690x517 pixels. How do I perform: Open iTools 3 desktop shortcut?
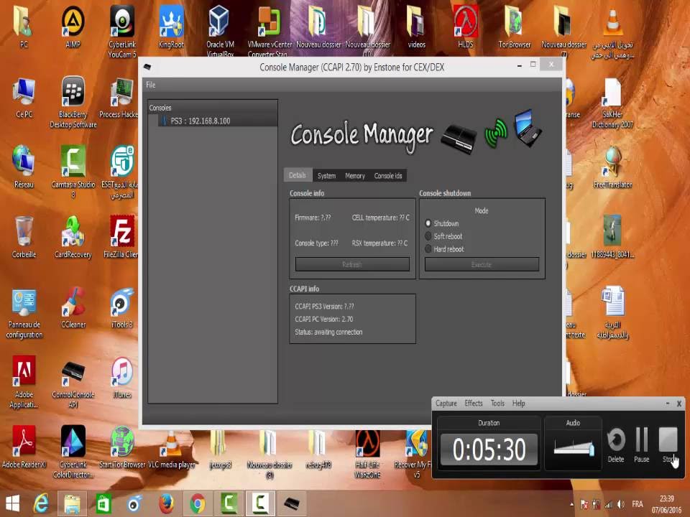[122, 308]
